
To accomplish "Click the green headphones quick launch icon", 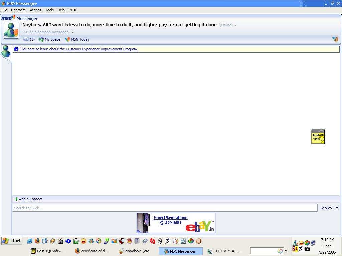I will click(76, 241).
